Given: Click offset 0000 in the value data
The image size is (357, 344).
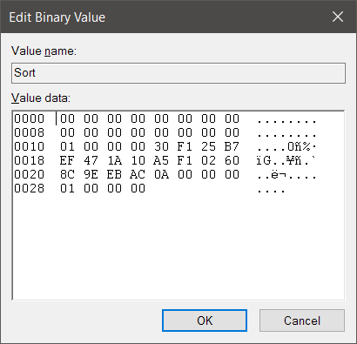Looking at the screenshot, I should (x=30, y=118).
